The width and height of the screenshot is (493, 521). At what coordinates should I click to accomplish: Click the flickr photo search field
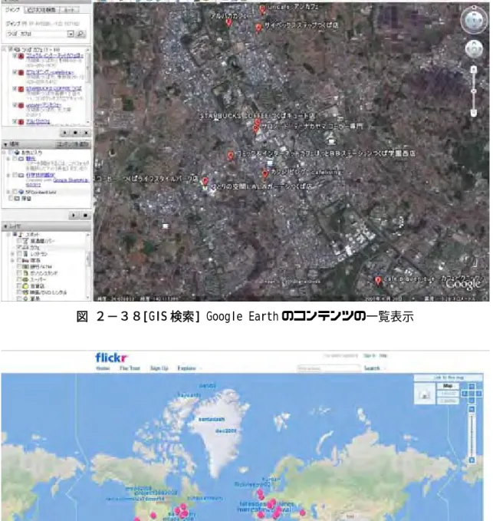click(328, 368)
